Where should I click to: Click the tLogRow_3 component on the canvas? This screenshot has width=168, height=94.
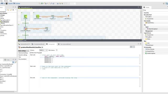point(47,28)
